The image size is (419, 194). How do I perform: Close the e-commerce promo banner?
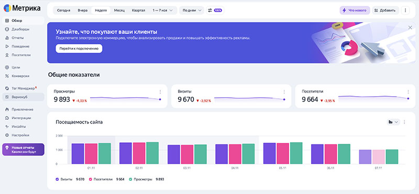click(410, 28)
